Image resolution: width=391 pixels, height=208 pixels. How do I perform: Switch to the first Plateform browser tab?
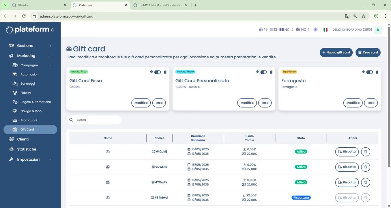click(x=40, y=5)
